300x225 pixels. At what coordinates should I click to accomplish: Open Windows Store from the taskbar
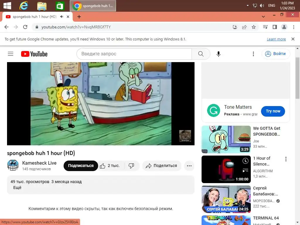60,6
